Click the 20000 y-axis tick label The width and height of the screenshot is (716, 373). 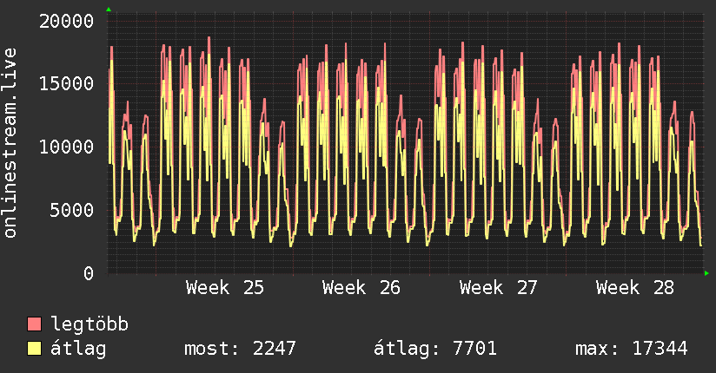tap(66, 22)
